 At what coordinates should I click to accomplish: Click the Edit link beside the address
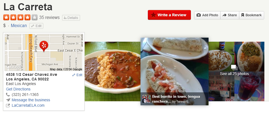[x=77, y=75]
